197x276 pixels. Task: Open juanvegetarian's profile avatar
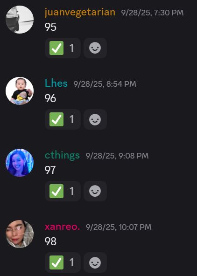point(20,20)
